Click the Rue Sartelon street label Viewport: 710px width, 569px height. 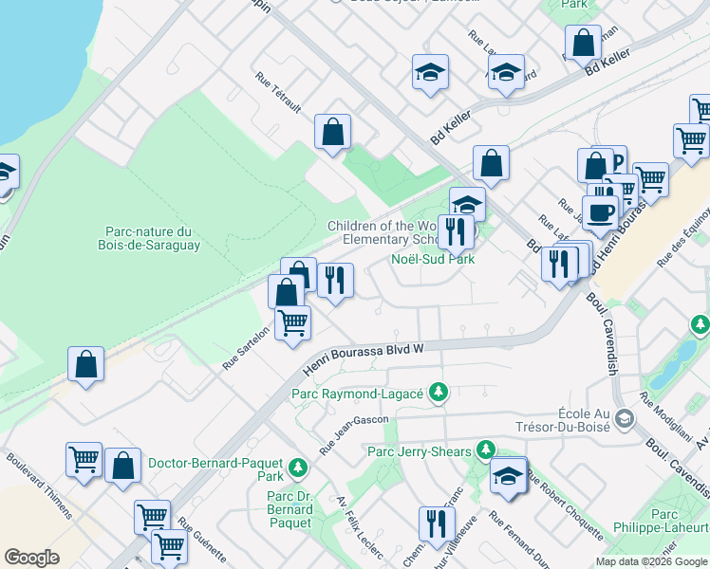pos(246,348)
